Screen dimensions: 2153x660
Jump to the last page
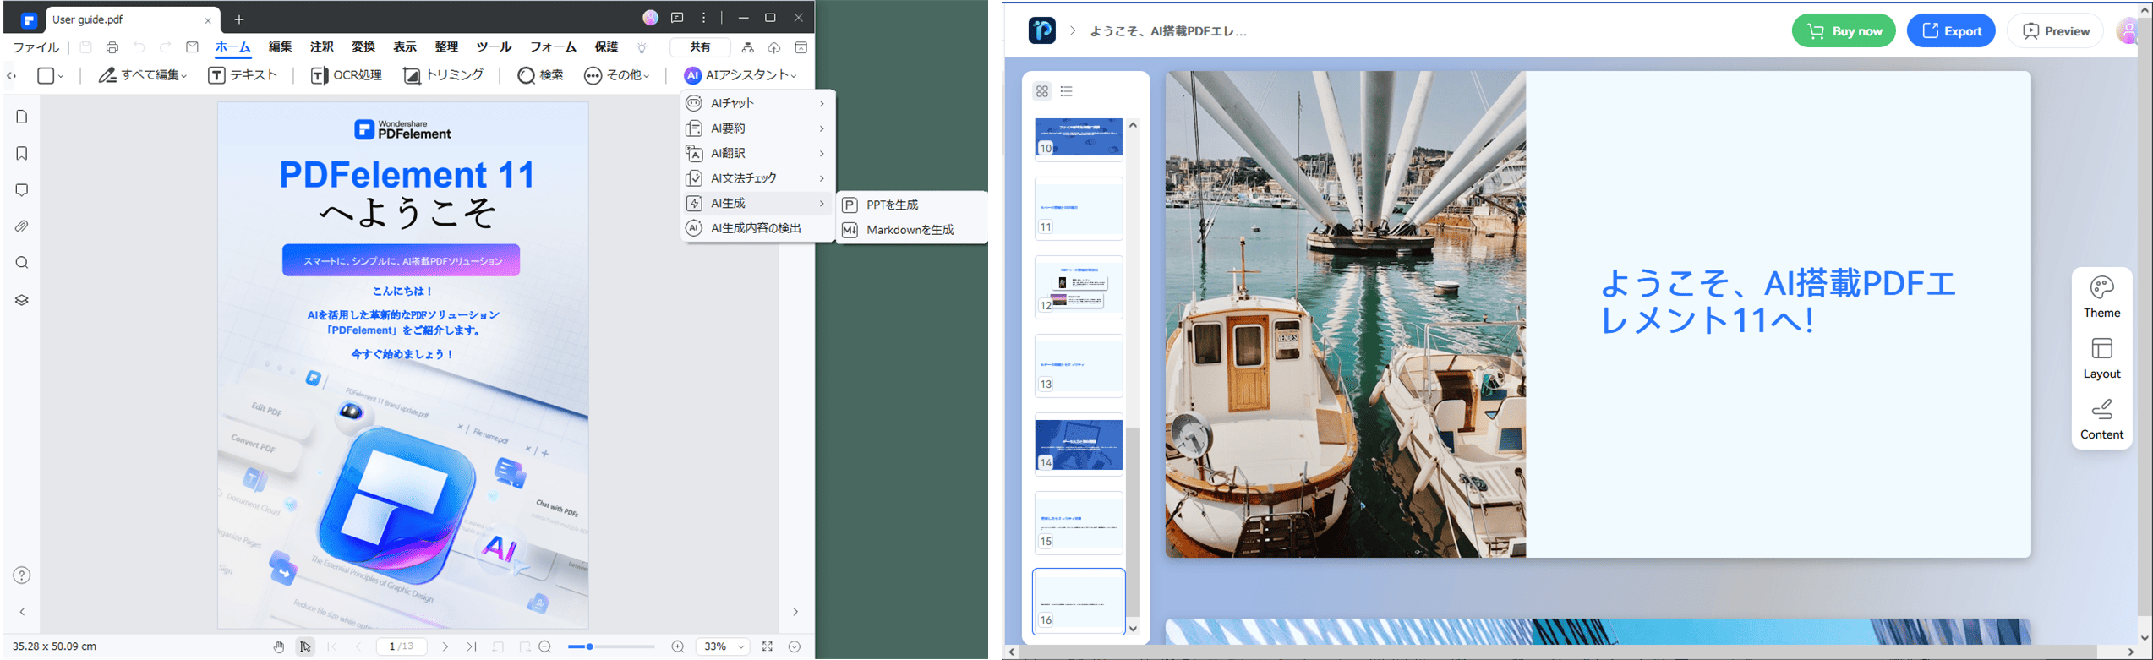(x=472, y=646)
